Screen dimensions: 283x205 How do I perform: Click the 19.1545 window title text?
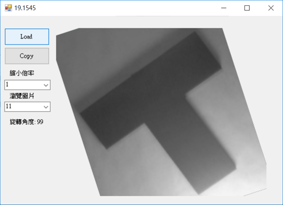click(25, 8)
